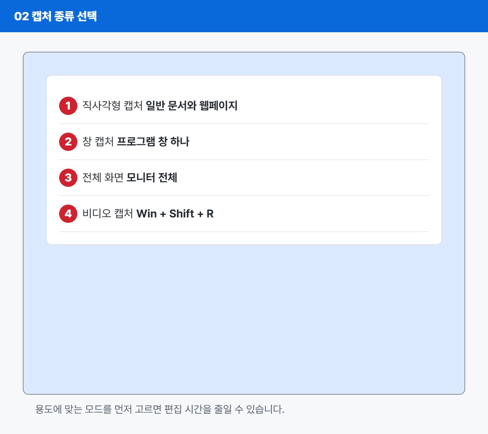Select '전체 화면' list text
488x434 pixels.
coord(103,178)
